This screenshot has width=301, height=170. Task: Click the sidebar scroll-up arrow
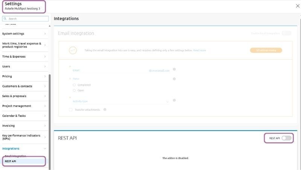[50, 26]
